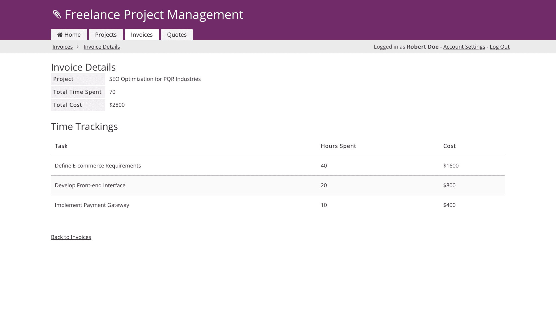
Task: Go to the Quotes tab
Action: [x=177, y=34]
